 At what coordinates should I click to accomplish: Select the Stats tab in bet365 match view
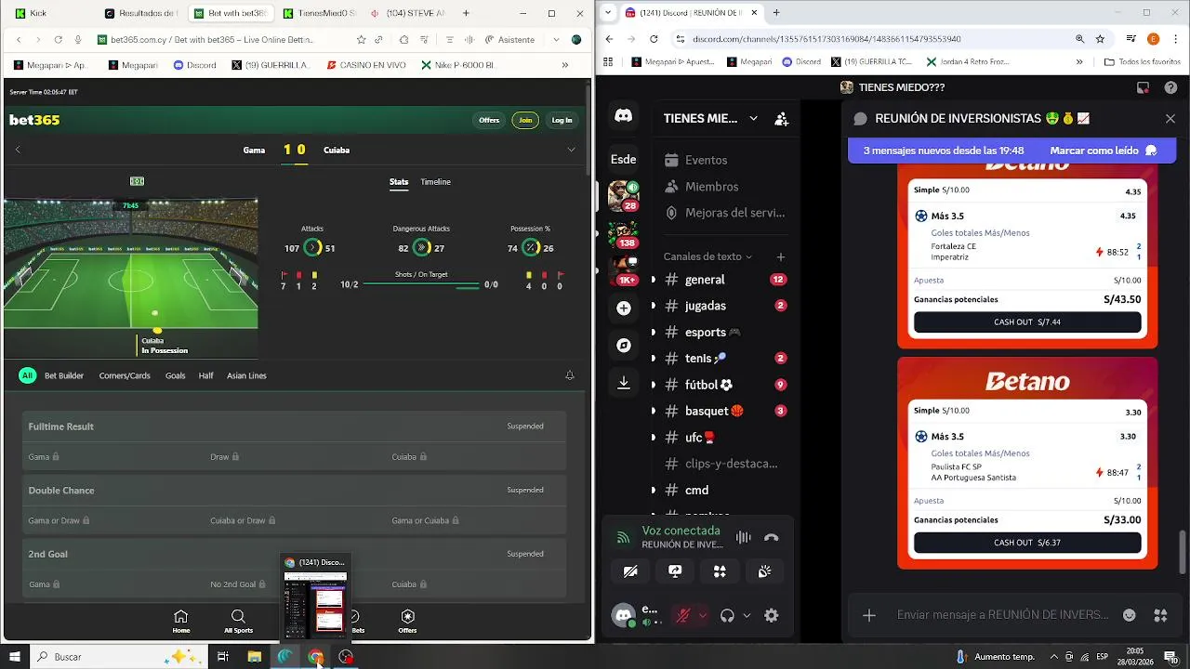pyautogui.click(x=399, y=181)
